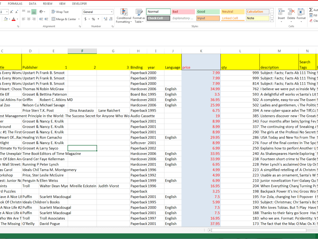This screenshot has height=239, width=318.
Task: Decrease font size with the smaller A icon
Action: click(17, 12)
